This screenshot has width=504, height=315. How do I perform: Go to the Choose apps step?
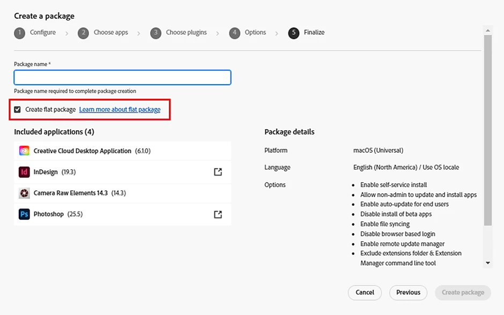pos(110,33)
